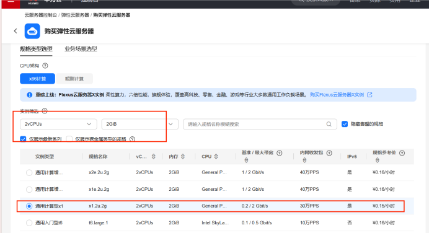Image resolution: width=429 pixels, height=233 pixels.
Task: Select t6.large.1 instance radio button
Action: pyautogui.click(x=29, y=223)
